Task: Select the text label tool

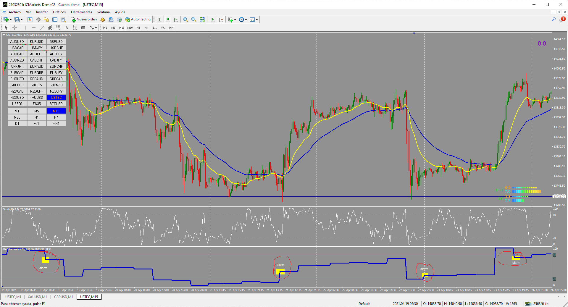Action: coord(75,28)
